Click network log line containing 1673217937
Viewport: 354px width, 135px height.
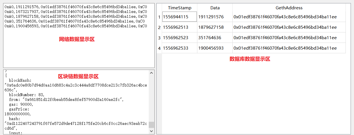(76, 11)
